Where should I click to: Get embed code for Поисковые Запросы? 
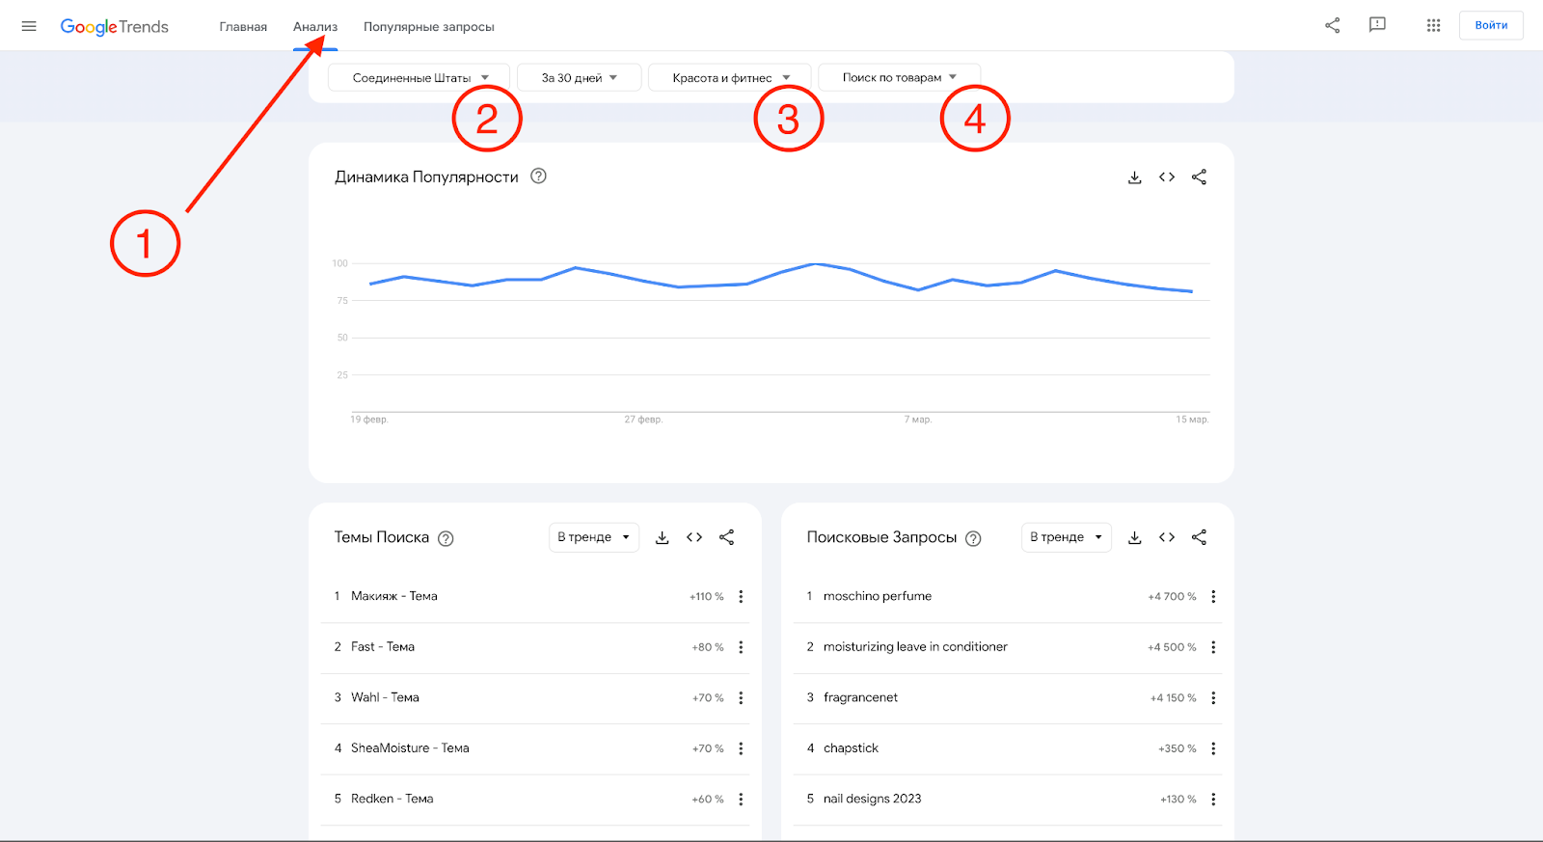[x=1167, y=537]
